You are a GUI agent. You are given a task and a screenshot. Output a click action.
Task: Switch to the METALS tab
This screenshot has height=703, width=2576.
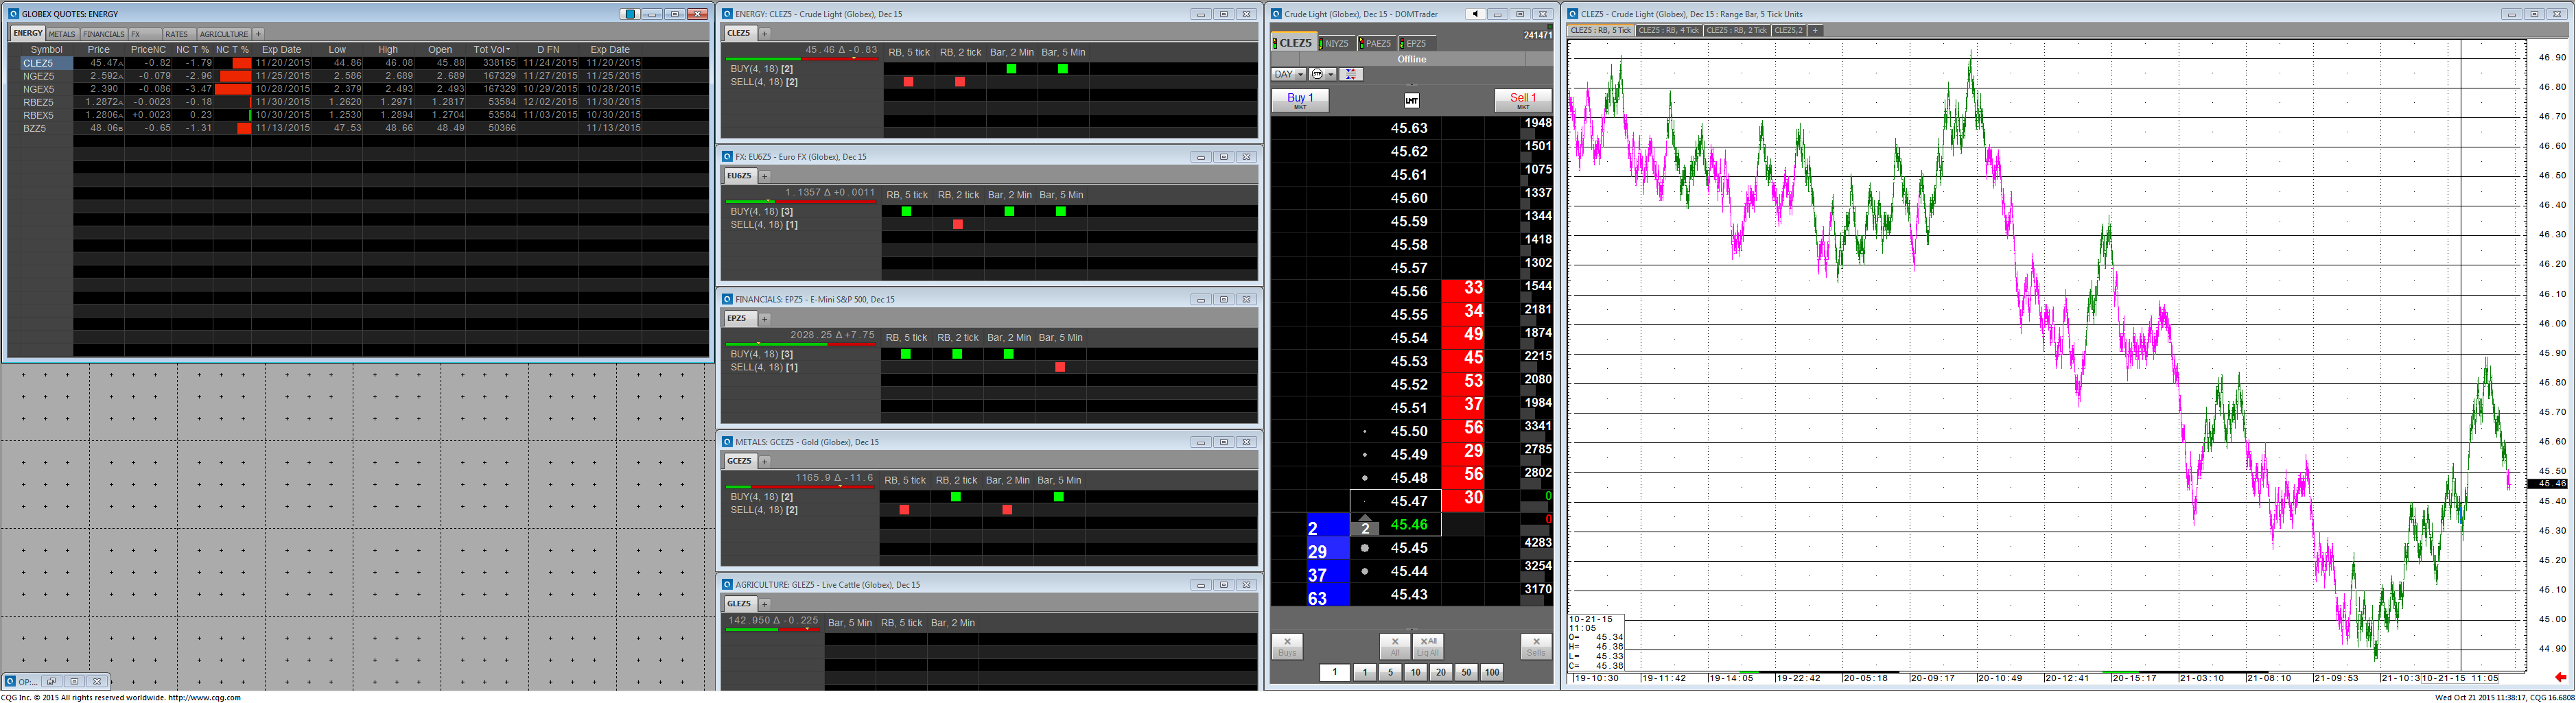click(x=62, y=34)
